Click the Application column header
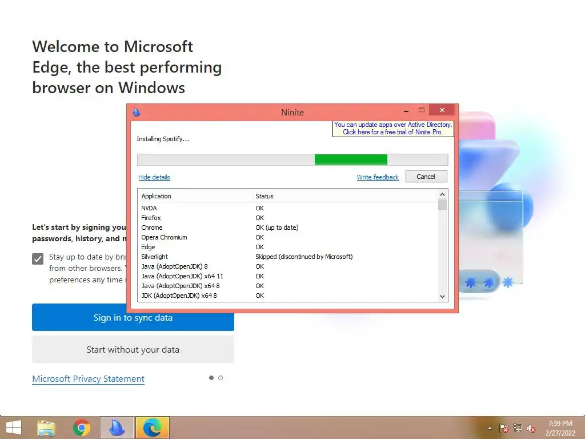 point(195,196)
